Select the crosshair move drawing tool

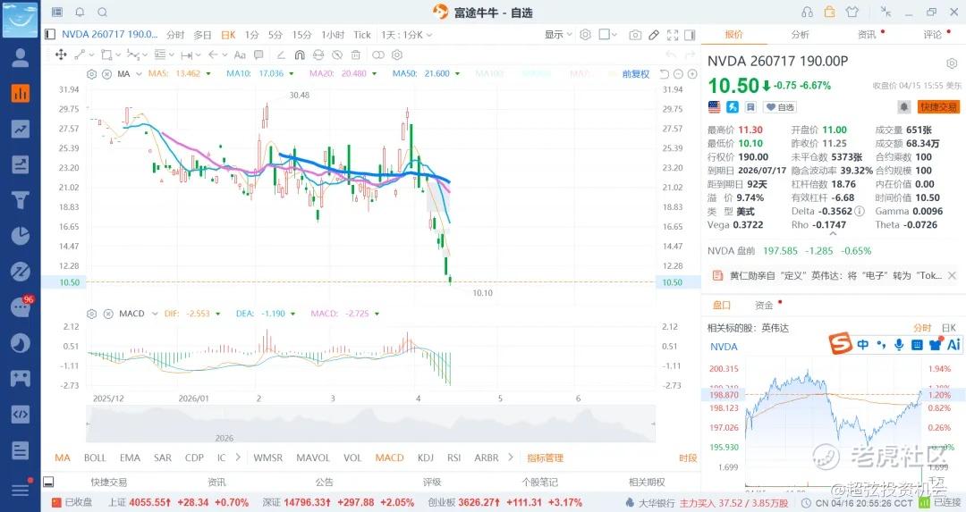pos(61,55)
